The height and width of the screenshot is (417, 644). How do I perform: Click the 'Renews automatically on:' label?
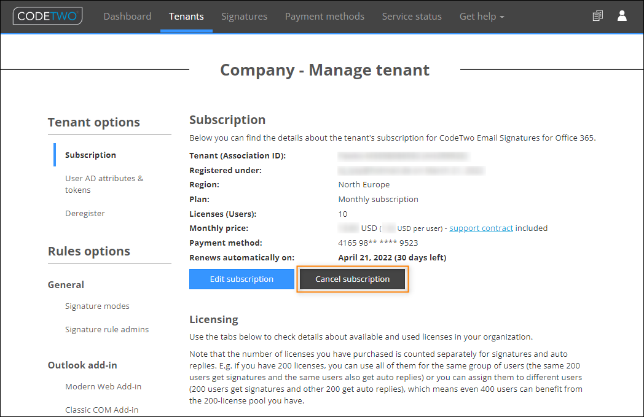(242, 258)
